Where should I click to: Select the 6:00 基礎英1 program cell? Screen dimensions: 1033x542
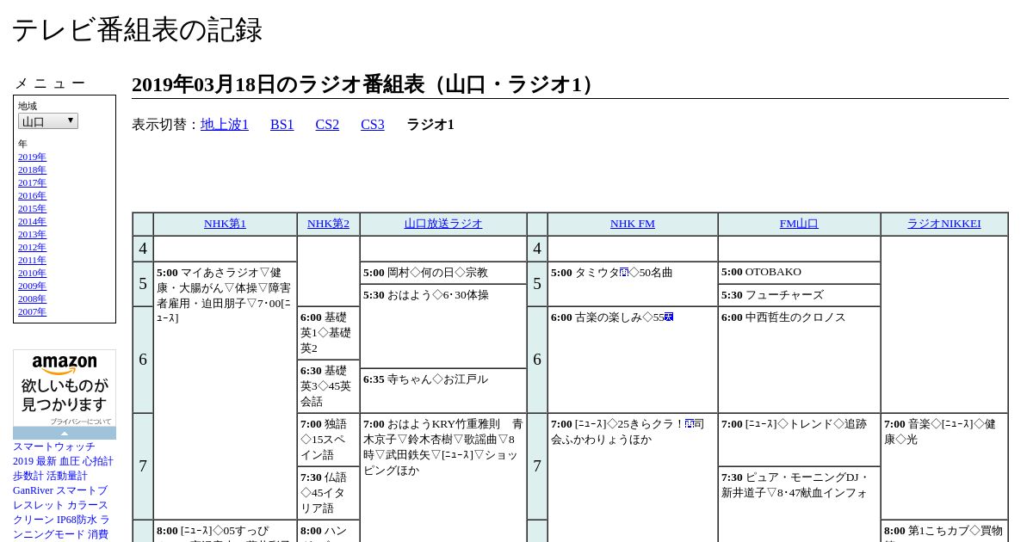click(328, 333)
